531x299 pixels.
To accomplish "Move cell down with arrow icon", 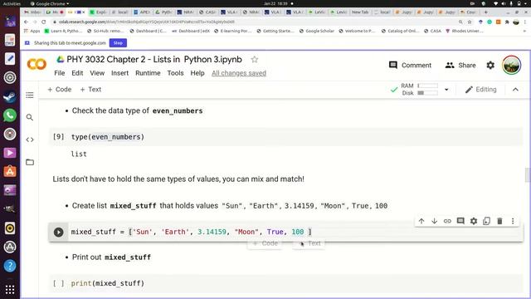I will click(x=434, y=221).
